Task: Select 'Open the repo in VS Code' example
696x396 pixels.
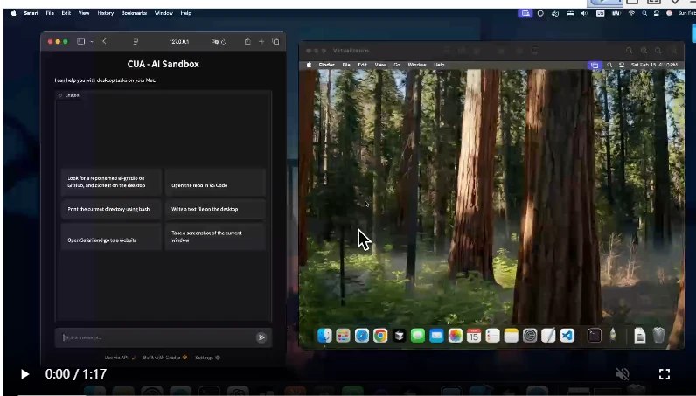Action: [x=215, y=185]
